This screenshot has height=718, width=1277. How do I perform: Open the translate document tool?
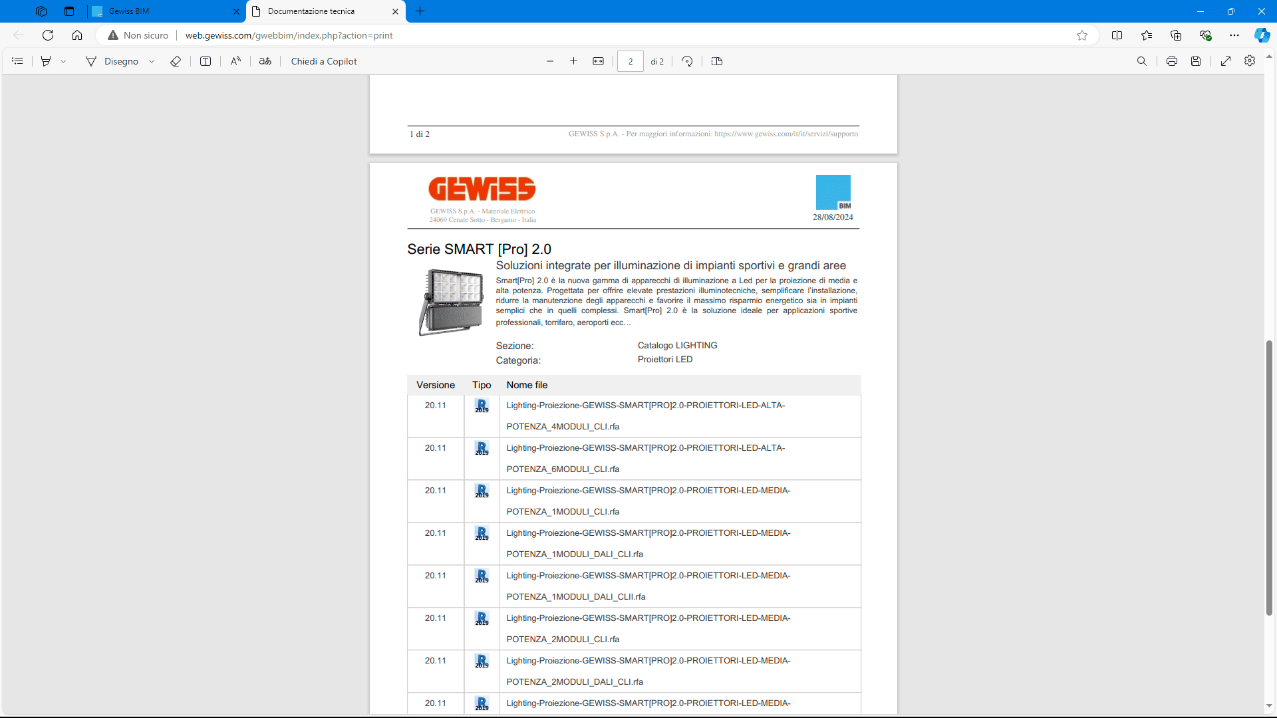point(265,61)
